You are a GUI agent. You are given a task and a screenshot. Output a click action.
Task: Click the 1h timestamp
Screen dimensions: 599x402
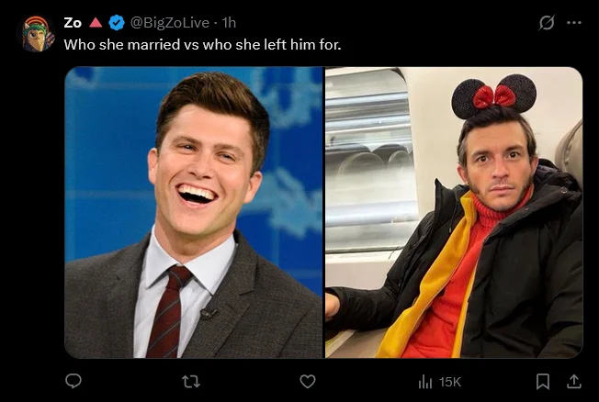coord(230,23)
